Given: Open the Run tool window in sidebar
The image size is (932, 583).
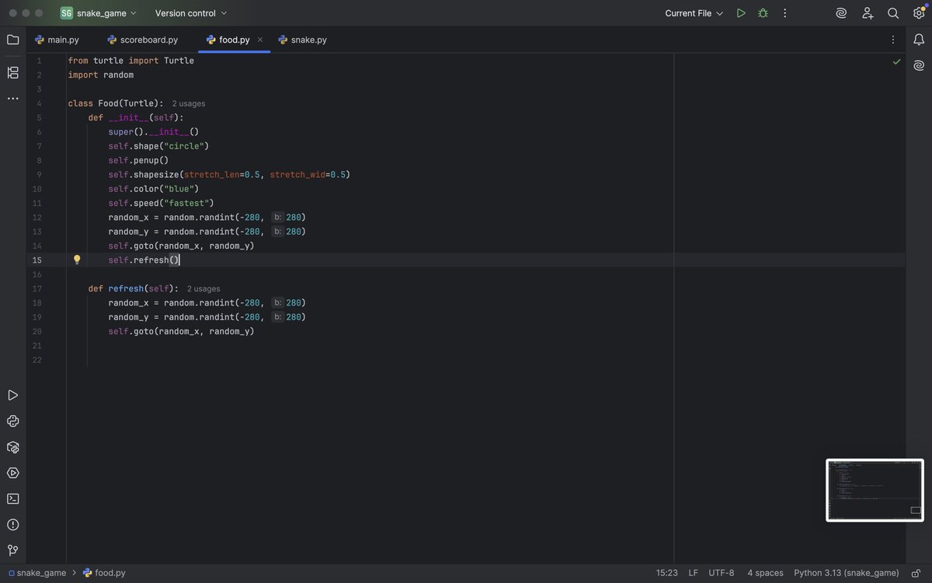Looking at the screenshot, I should [x=12, y=396].
